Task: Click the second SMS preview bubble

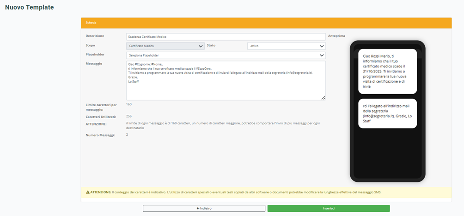Action: coord(387,114)
